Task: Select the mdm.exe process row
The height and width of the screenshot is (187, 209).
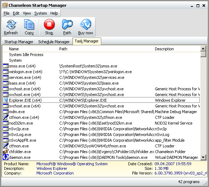Action: [x=101, y=112]
